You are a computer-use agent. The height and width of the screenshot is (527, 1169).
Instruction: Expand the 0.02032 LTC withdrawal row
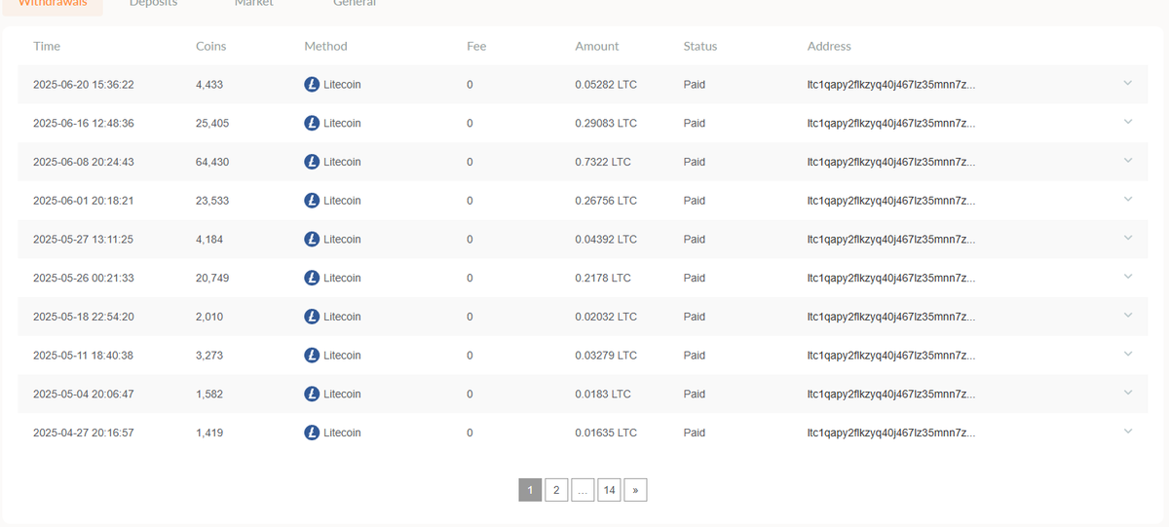[x=1128, y=316]
